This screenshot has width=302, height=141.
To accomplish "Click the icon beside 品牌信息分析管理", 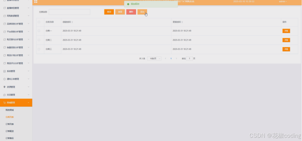I will (5, 24).
